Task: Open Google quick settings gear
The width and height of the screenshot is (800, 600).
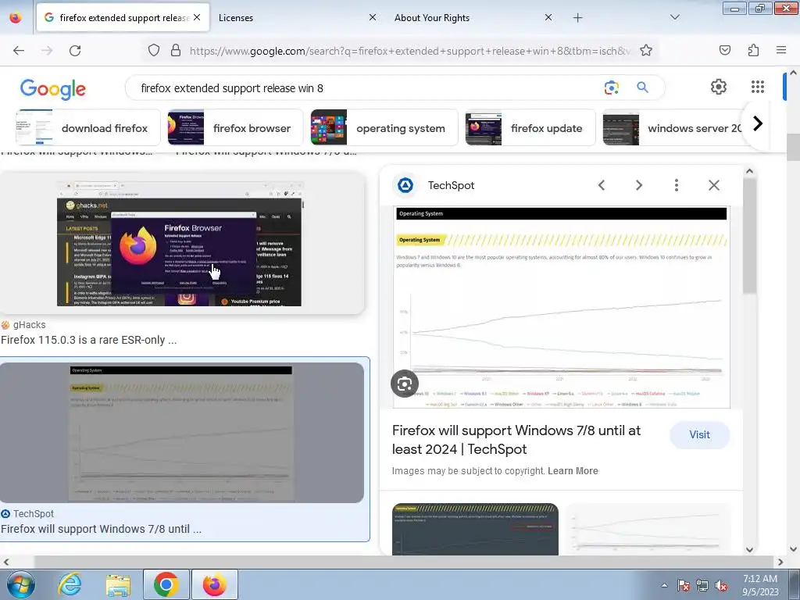Action: [x=719, y=87]
